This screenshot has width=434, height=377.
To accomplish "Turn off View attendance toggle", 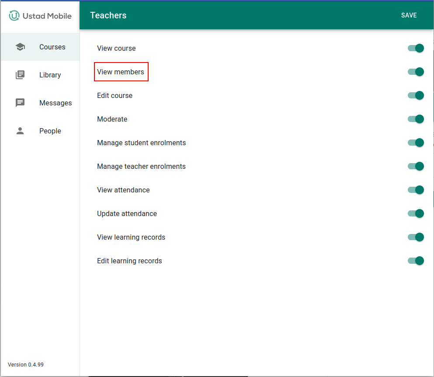I will pyautogui.click(x=416, y=190).
